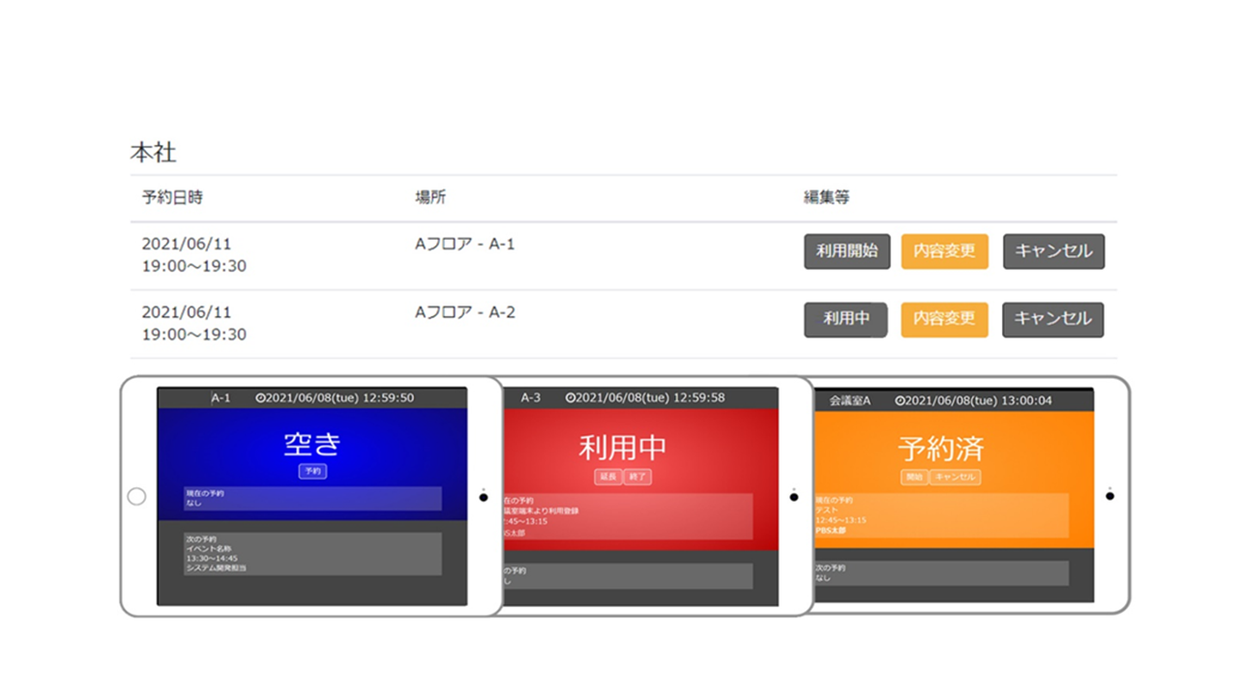Click clock icon on A-3 tablet header
This screenshot has width=1238, height=696.
pos(571,397)
